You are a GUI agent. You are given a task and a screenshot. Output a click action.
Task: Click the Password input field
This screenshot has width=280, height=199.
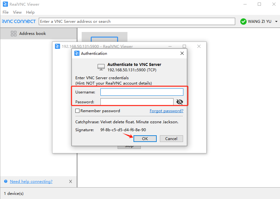point(137,102)
